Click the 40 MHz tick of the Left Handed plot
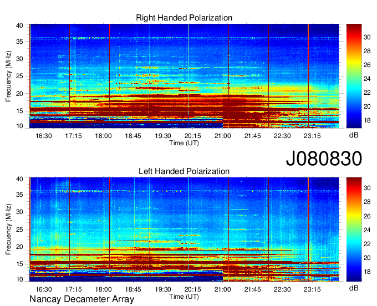This screenshot has height=306, width=377. [19, 178]
